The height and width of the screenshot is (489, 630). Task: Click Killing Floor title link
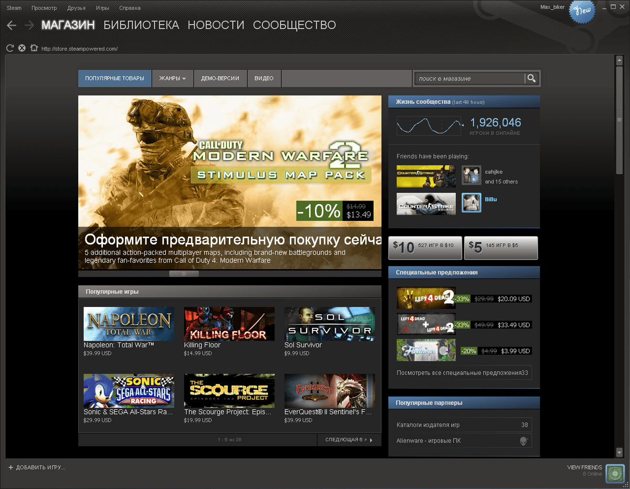(x=202, y=345)
